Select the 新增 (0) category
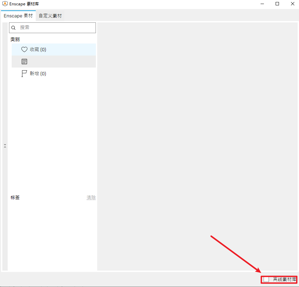This screenshot has height=287, width=299. tap(38, 74)
